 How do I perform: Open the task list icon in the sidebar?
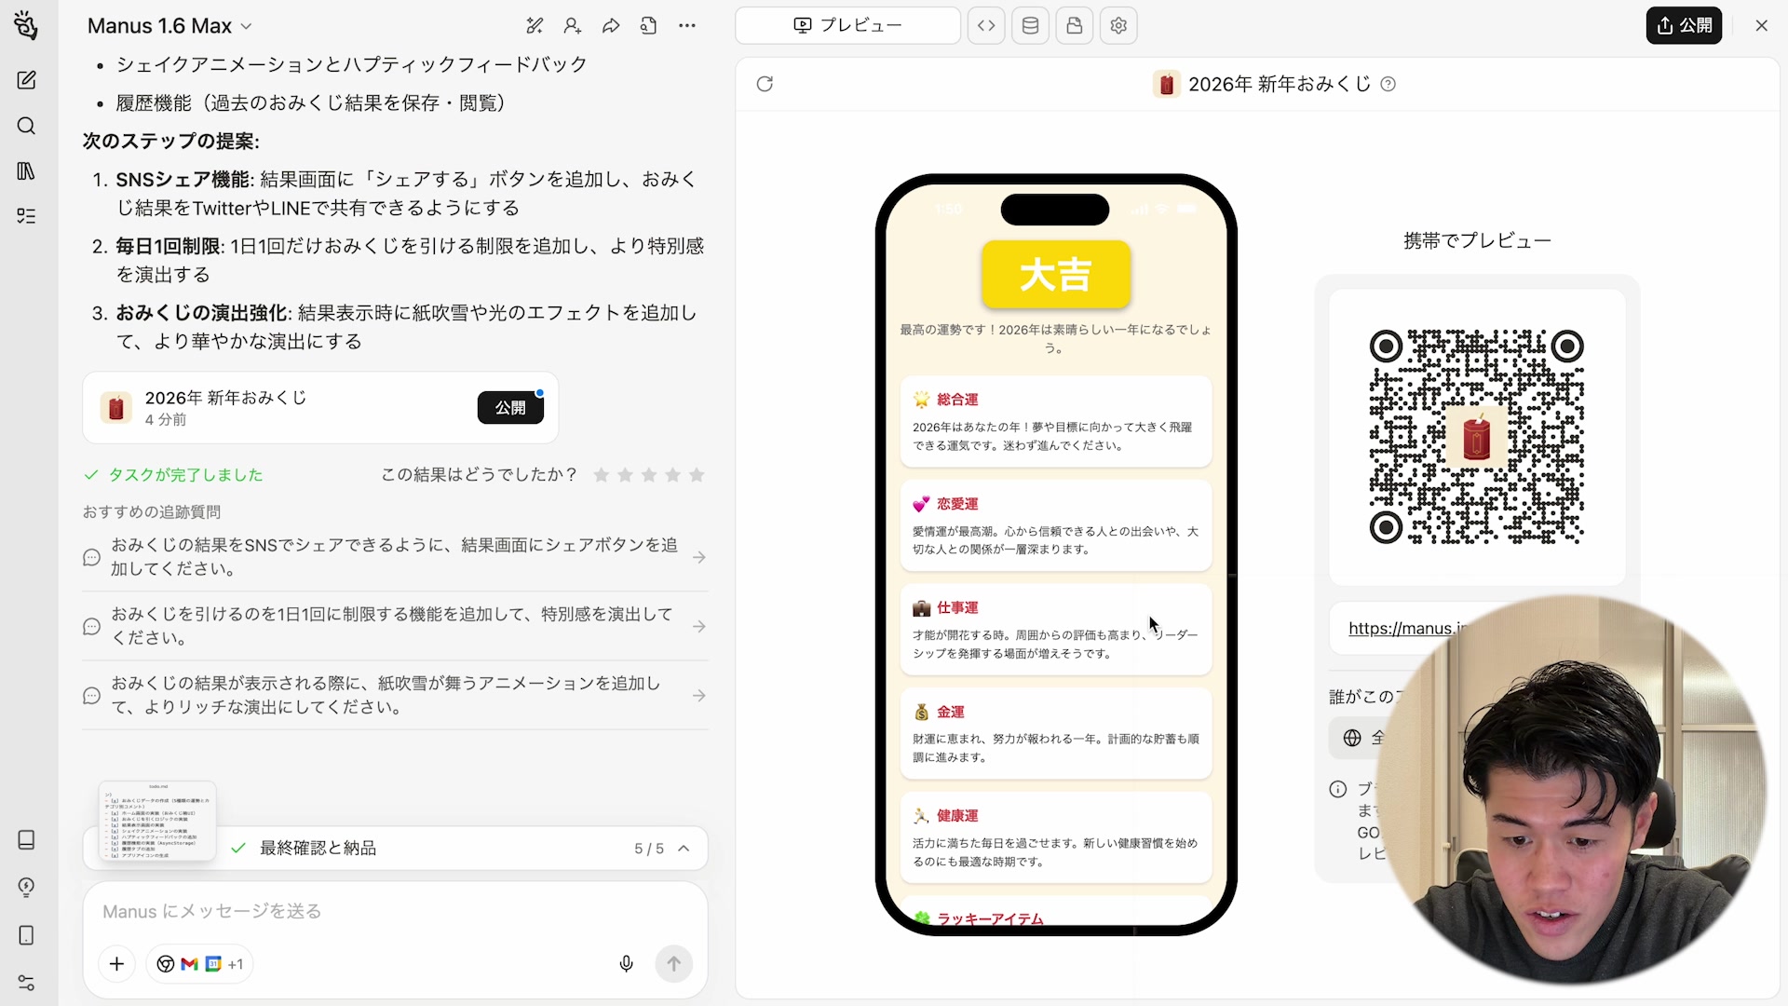coord(26,215)
